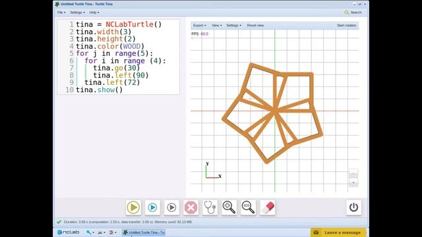Open the Export dropdown in viewer
The image size is (422, 237).
199,25
